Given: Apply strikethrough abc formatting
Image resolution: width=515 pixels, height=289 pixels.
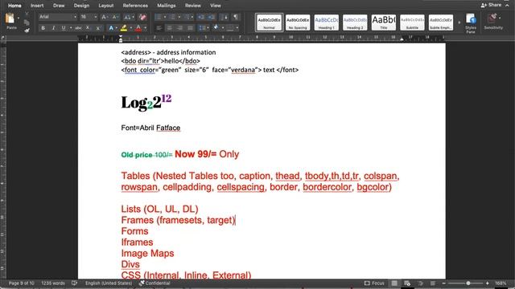Looking at the screenshot, I should (78, 28).
